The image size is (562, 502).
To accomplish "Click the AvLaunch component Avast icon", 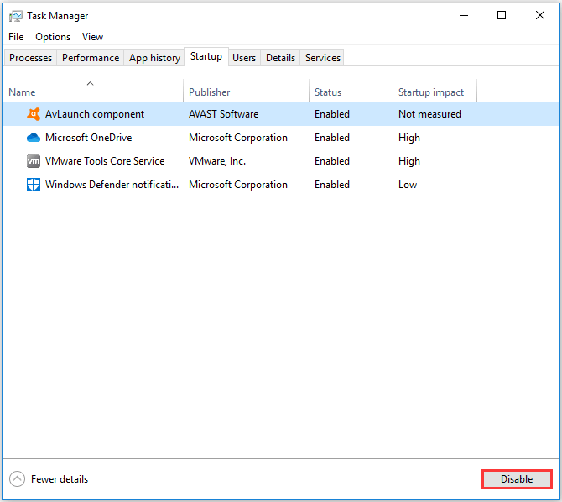I will 34,114.
